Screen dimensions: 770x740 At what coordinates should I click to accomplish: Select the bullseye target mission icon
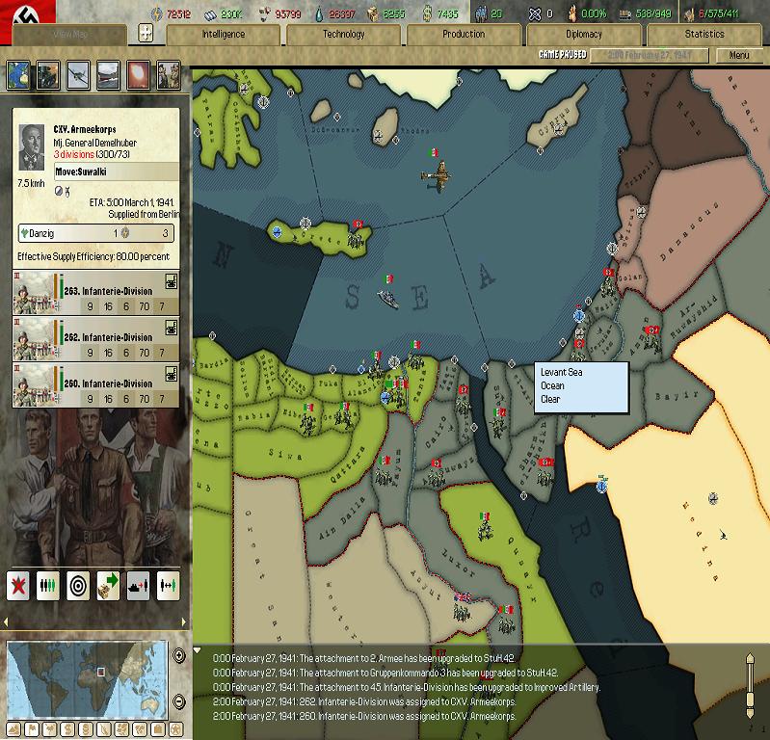tap(78, 585)
